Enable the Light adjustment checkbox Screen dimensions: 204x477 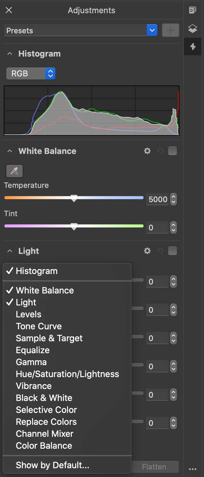pos(173,251)
